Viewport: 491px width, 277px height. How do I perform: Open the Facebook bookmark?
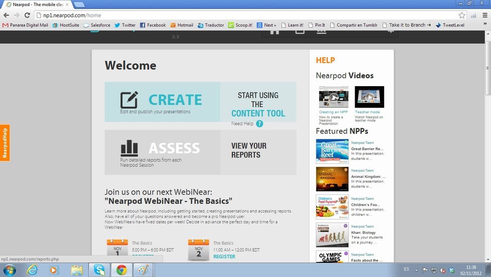coord(153,25)
